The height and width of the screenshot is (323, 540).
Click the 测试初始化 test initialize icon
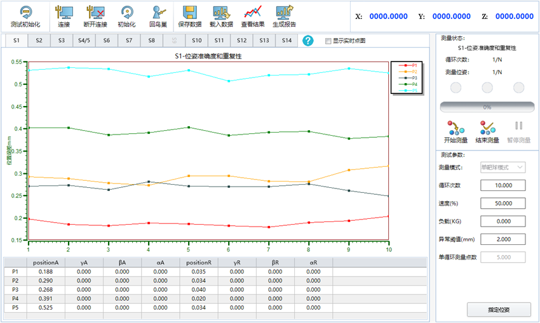25,12
